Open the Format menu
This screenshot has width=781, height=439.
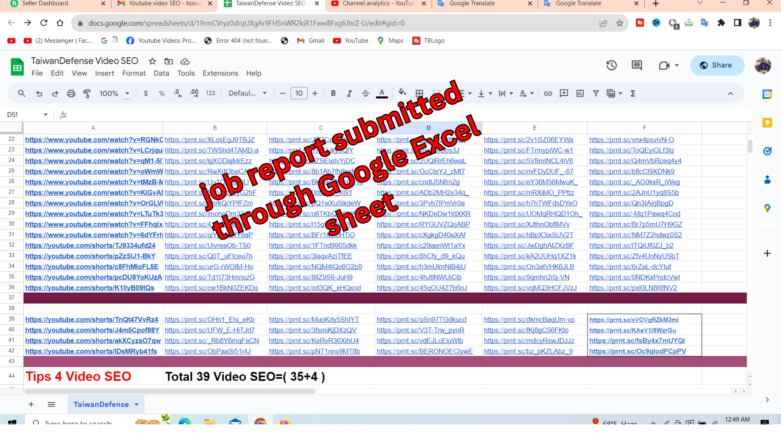point(134,73)
